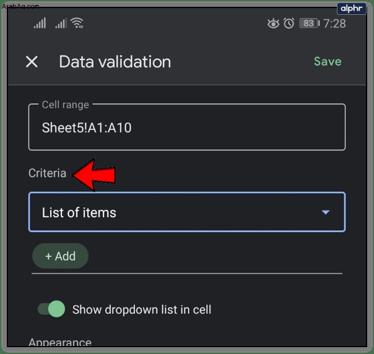This screenshot has width=374, height=354.
Task: Tap the Wi-Fi status icon
Action: pyautogui.click(x=77, y=23)
